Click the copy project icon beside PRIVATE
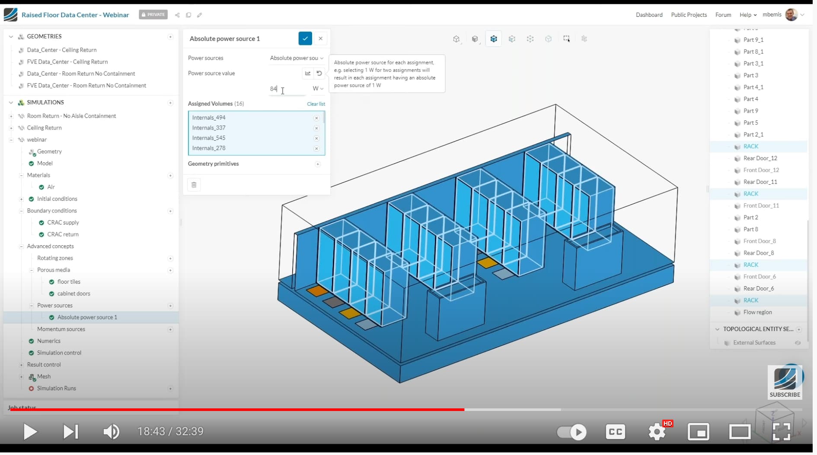Image resolution: width=817 pixels, height=455 pixels. pyautogui.click(x=188, y=15)
